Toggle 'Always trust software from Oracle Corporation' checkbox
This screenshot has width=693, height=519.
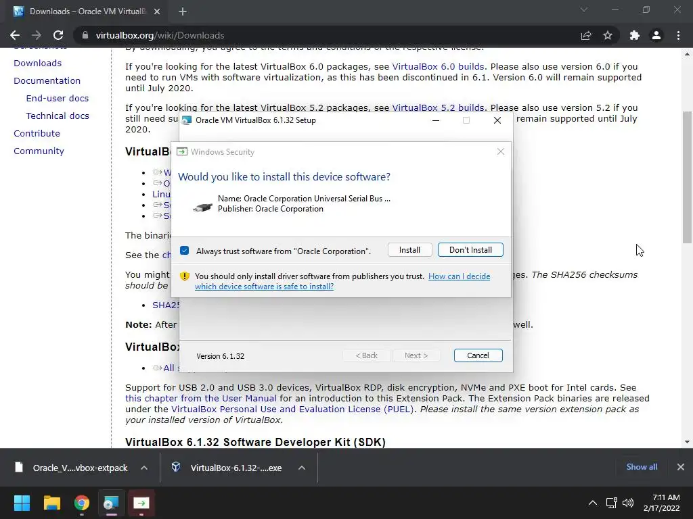[184, 251]
